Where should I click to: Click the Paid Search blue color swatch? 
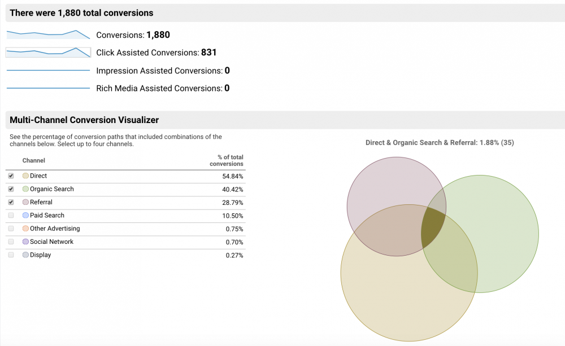(x=25, y=215)
